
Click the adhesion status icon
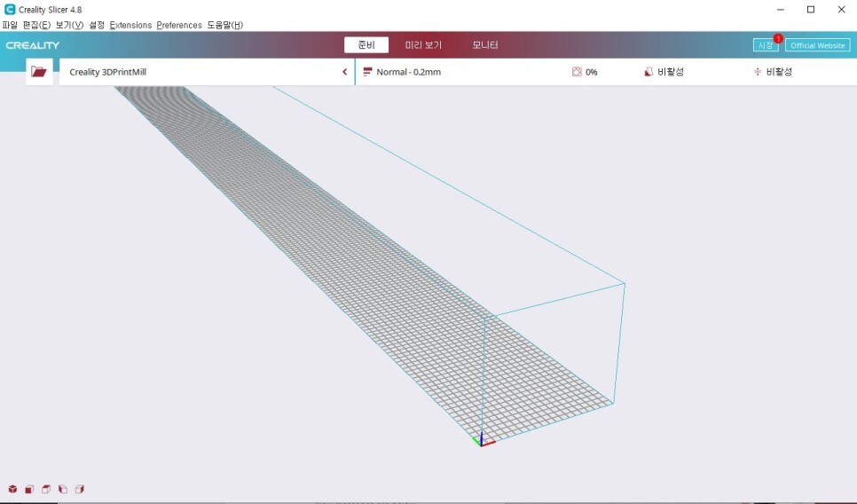tap(758, 72)
